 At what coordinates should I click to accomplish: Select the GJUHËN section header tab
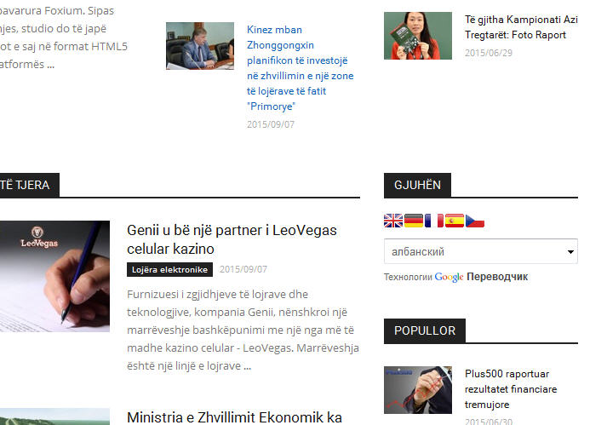click(417, 185)
